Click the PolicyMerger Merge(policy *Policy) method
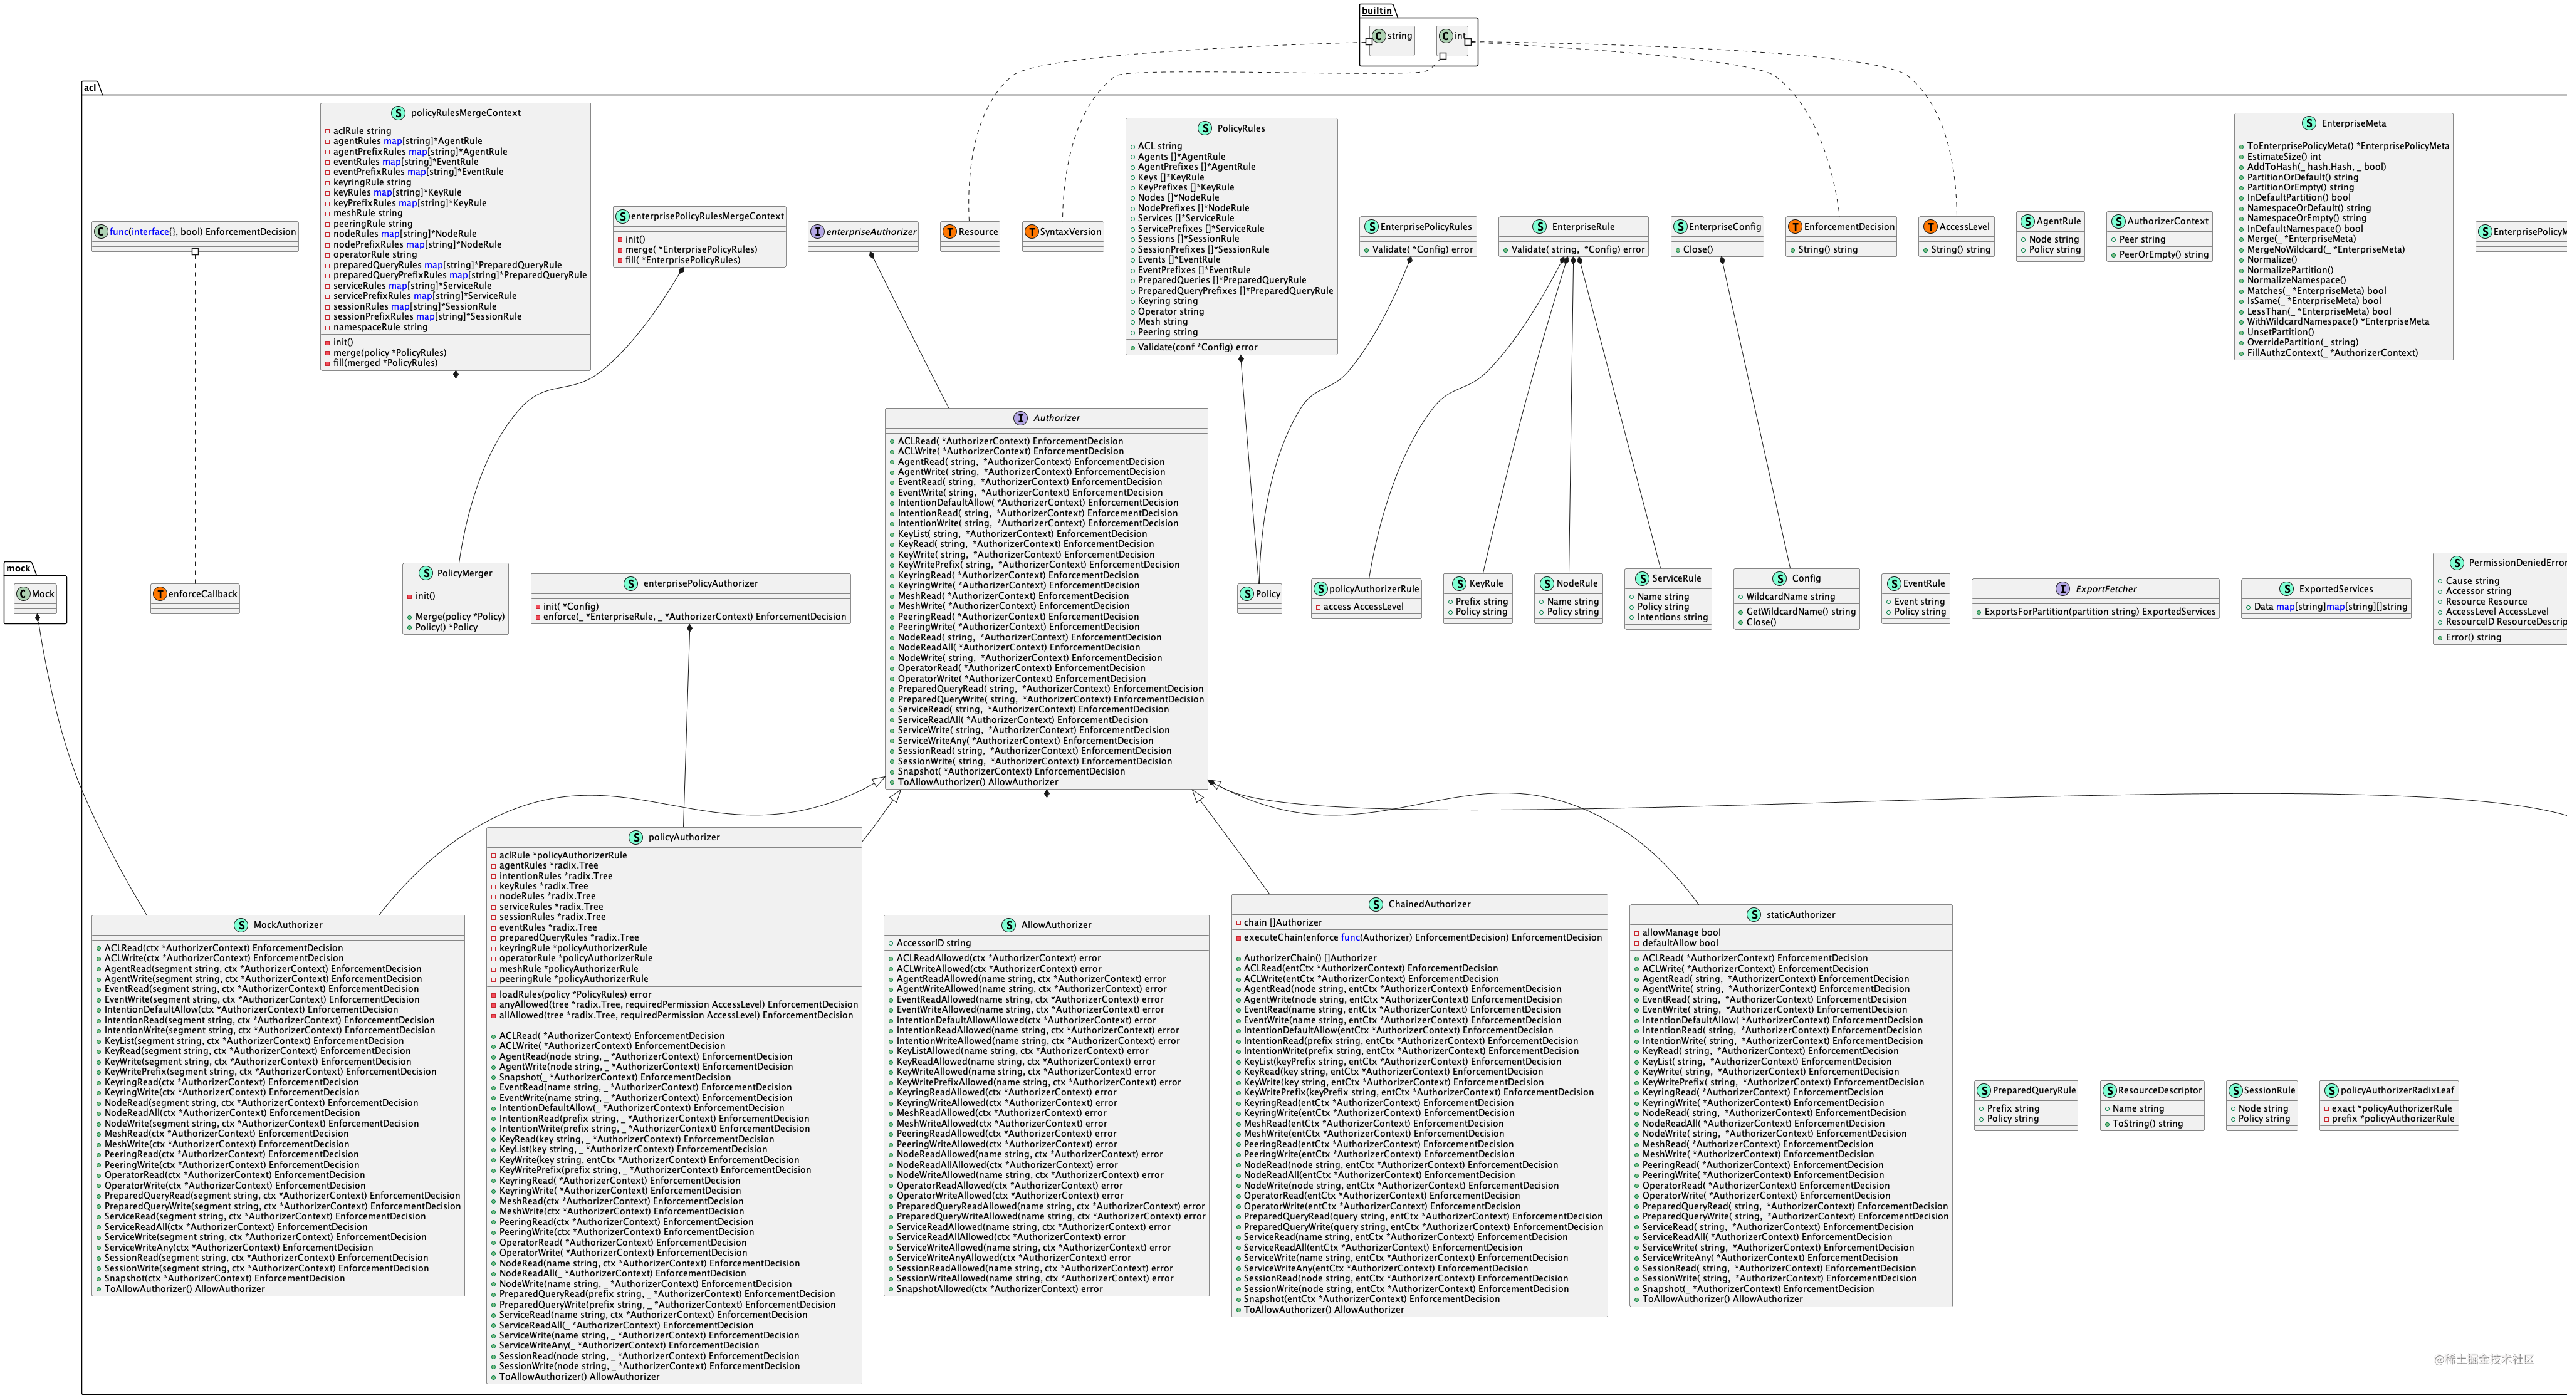The image size is (2567, 1398). (x=459, y=617)
